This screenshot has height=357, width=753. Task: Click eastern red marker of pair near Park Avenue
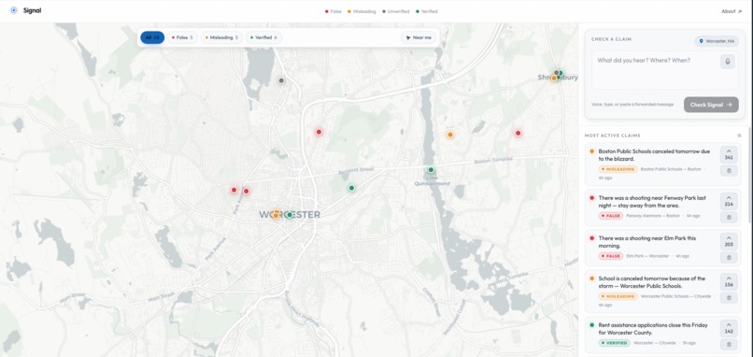coord(246,191)
